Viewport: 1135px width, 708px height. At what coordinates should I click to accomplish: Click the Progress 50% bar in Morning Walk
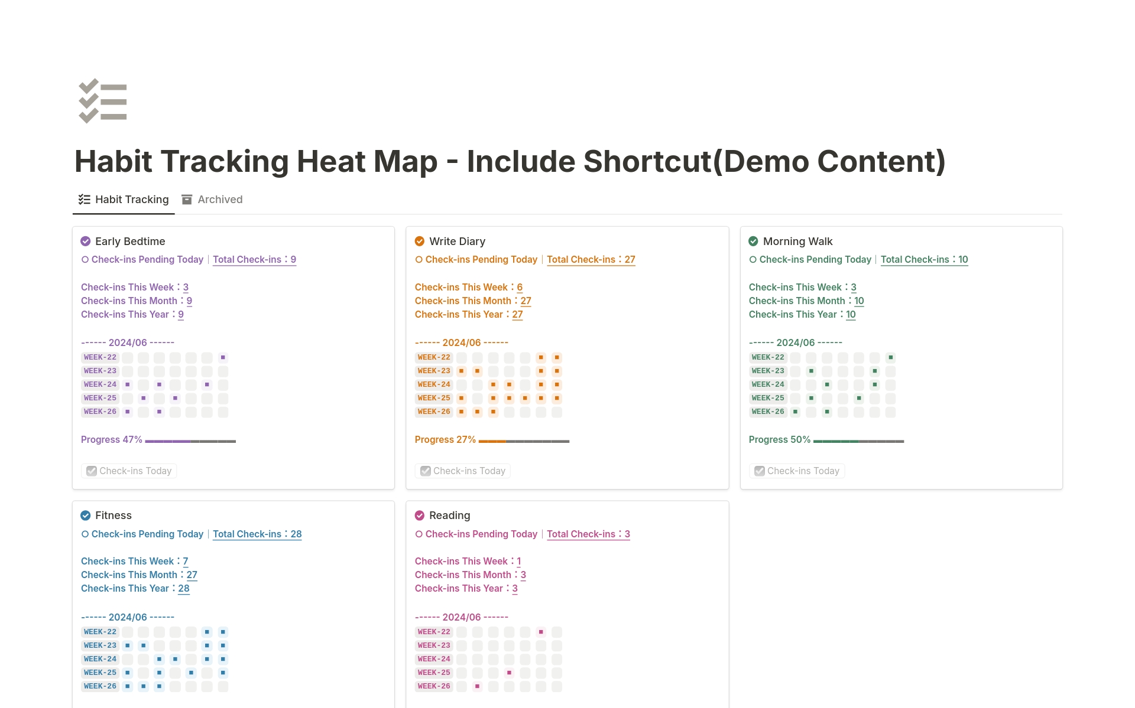pyautogui.click(x=857, y=441)
